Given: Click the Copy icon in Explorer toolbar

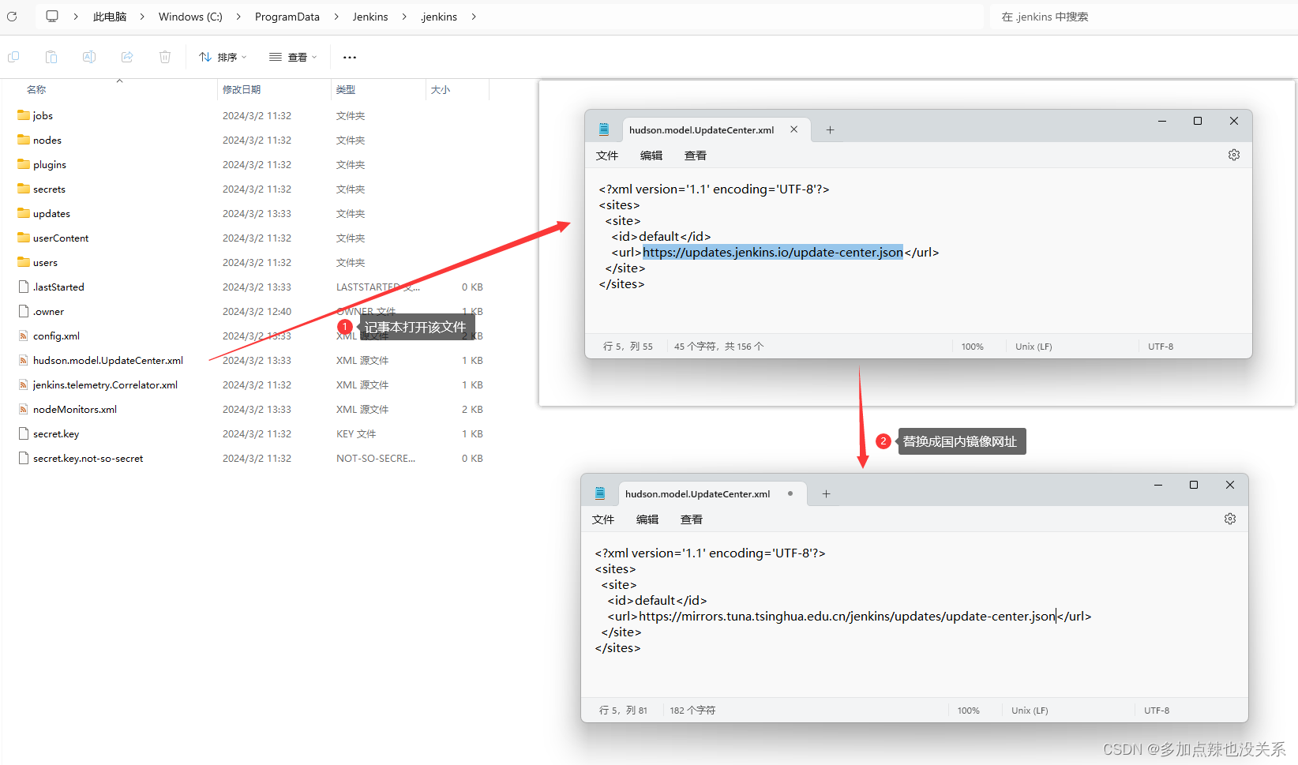Looking at the screenshot, I should pyautogui.click(x=13, y=57).
